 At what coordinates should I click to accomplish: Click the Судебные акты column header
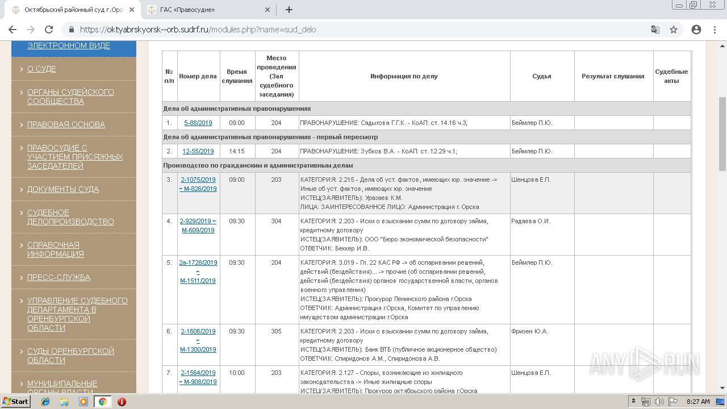coord(671,76)
